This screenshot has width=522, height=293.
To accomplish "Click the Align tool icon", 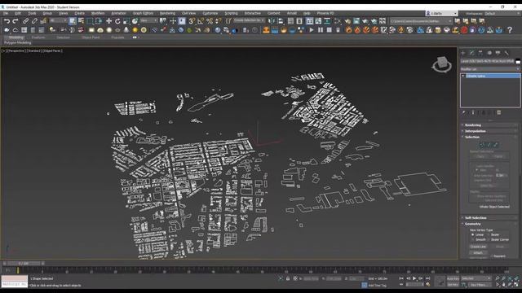I will pos(281,21).
